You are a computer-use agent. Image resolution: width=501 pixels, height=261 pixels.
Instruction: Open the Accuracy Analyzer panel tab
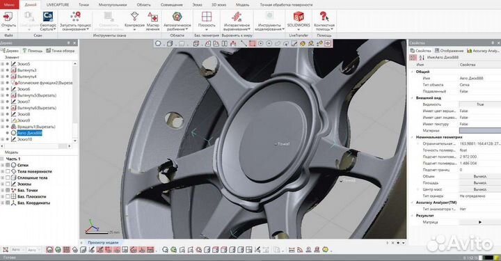[x=483, y=51]
